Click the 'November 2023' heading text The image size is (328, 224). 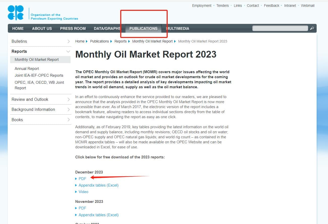pos(89,201)
